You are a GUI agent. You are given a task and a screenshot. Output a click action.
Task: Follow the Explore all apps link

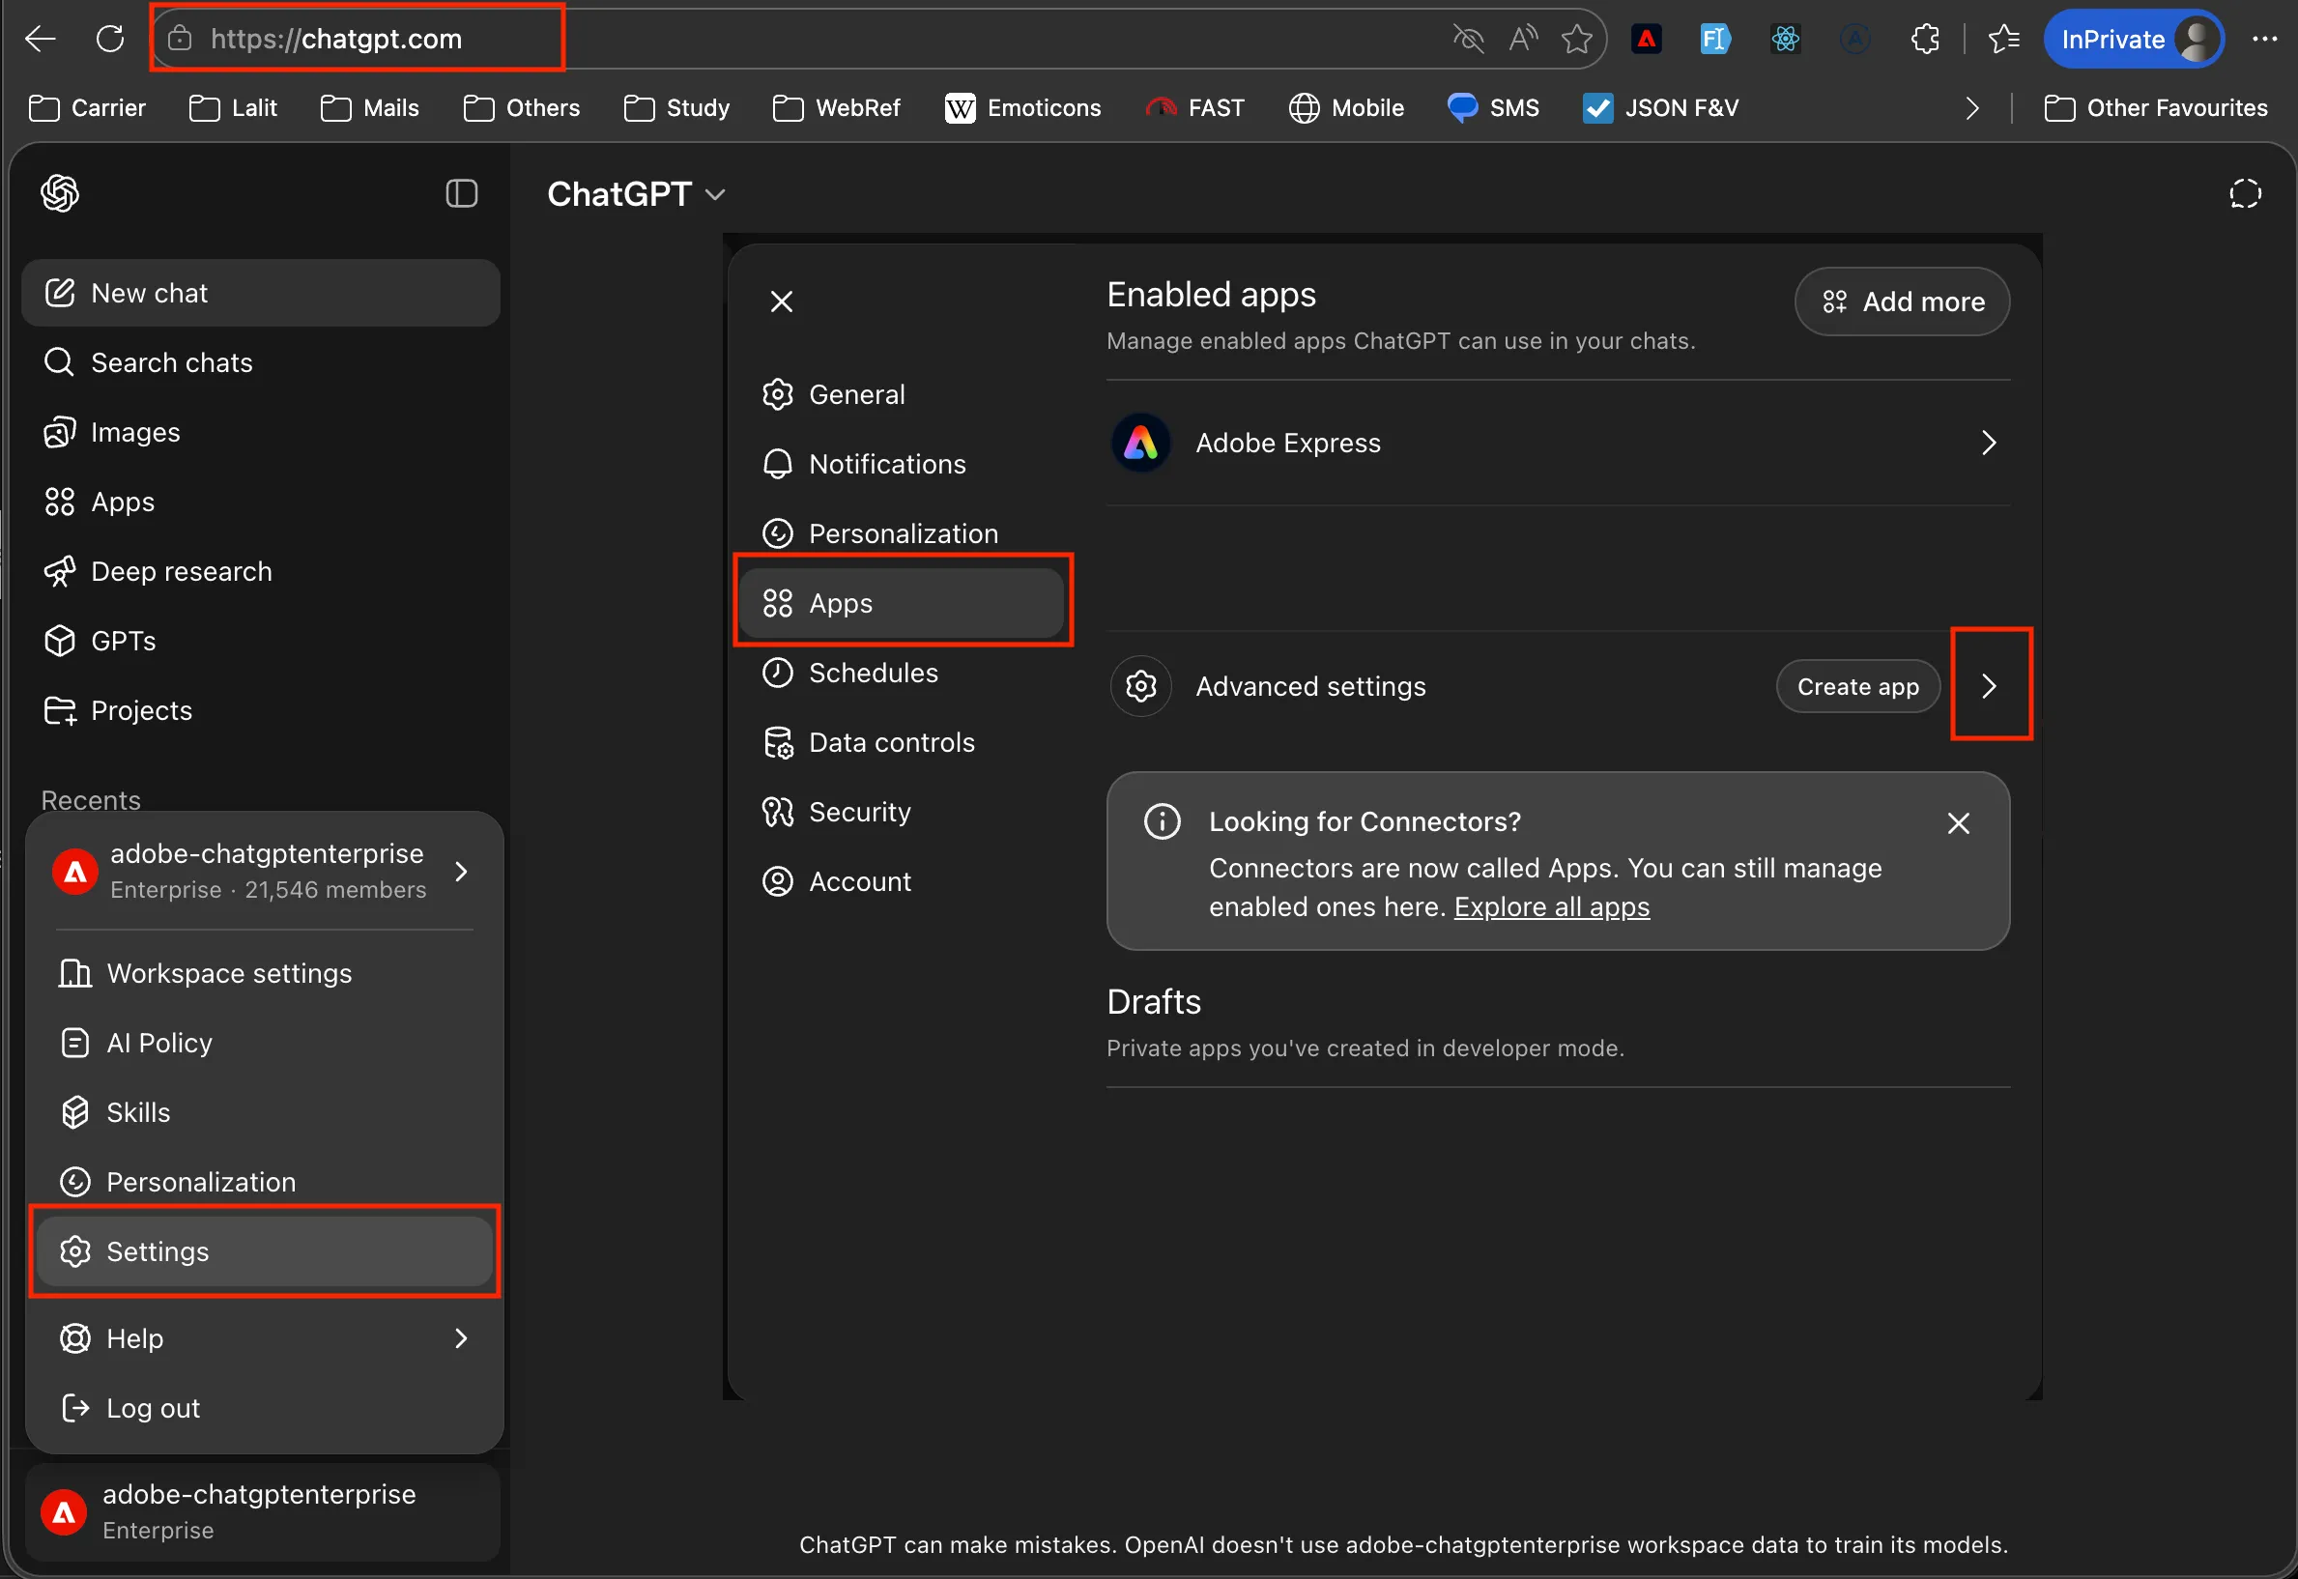[1550, 907]
